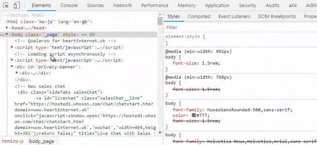317x145 pixels.
Task: Select the html class="no-js" line
Action: [49, 21]
